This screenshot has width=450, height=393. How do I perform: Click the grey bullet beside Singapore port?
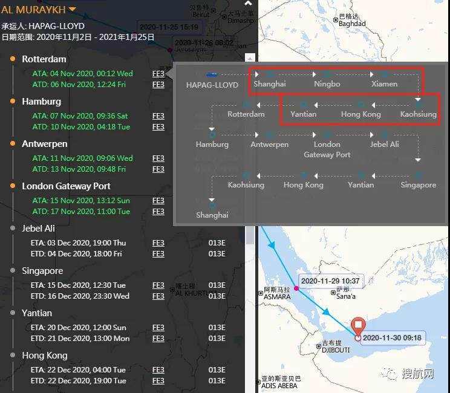[x=13, y=271]
